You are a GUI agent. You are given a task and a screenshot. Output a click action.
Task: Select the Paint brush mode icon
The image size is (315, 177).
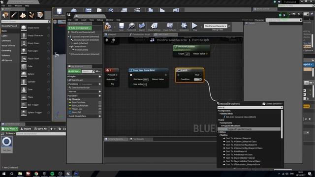click(14, 15)
